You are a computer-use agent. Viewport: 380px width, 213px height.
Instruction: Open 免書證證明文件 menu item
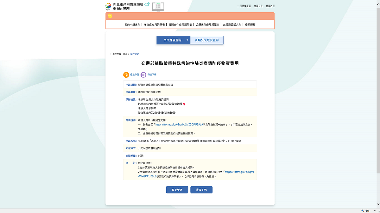click(232, 24)
